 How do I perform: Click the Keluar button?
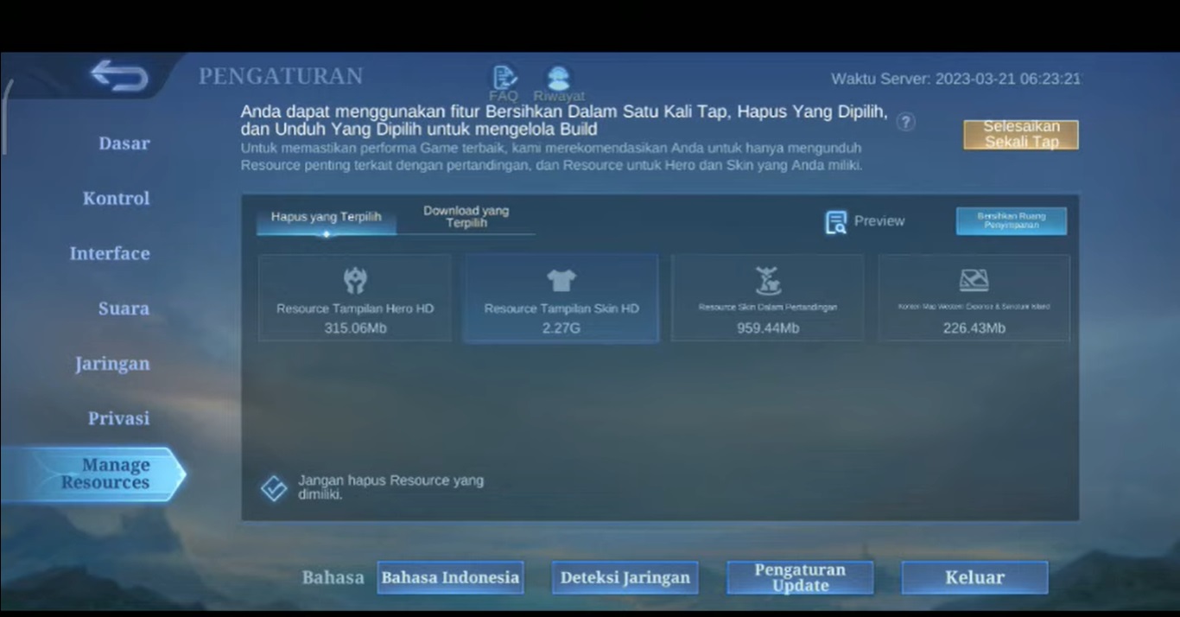974,577
